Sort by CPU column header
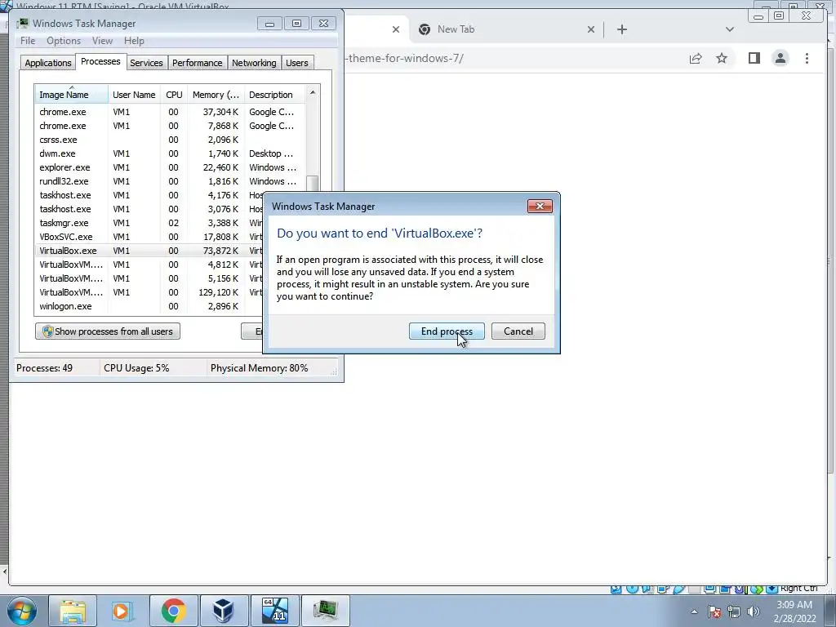 [174, 95]
